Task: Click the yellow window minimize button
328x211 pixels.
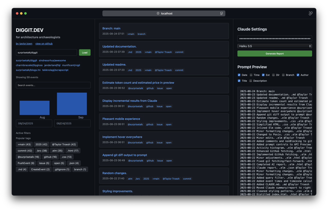Action: click(21, 13)
